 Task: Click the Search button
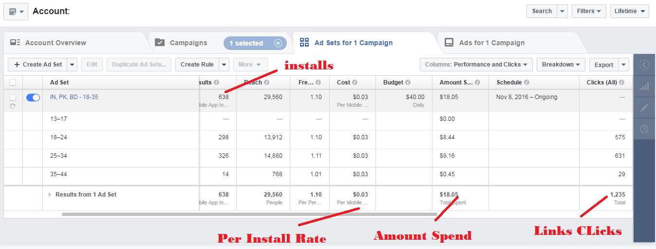[542, 11]
